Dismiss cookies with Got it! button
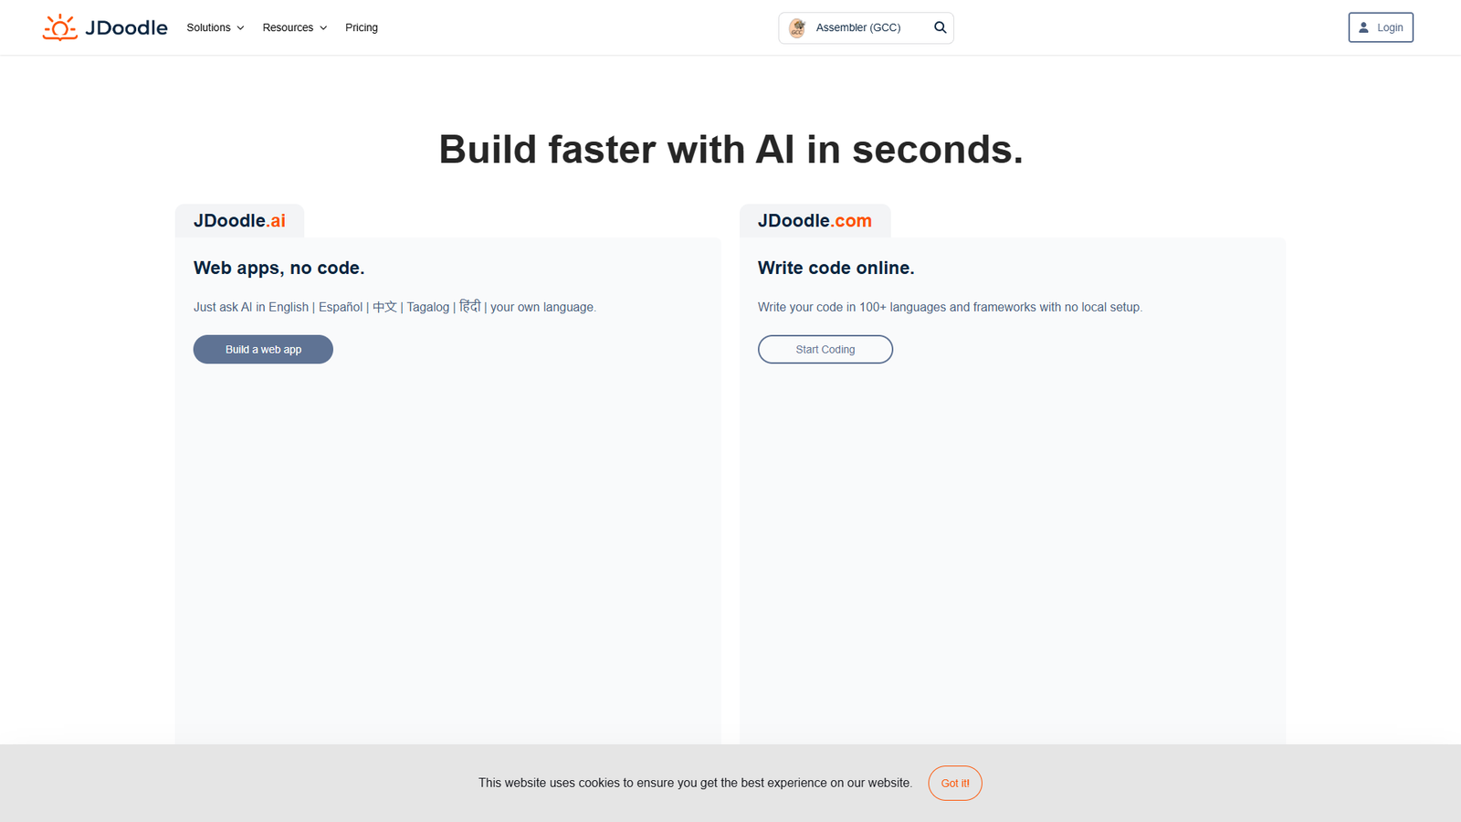 point(955,783)
